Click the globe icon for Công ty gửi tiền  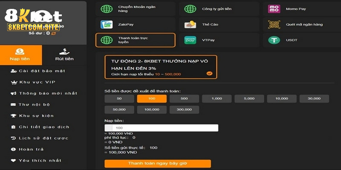coord(190,9)
